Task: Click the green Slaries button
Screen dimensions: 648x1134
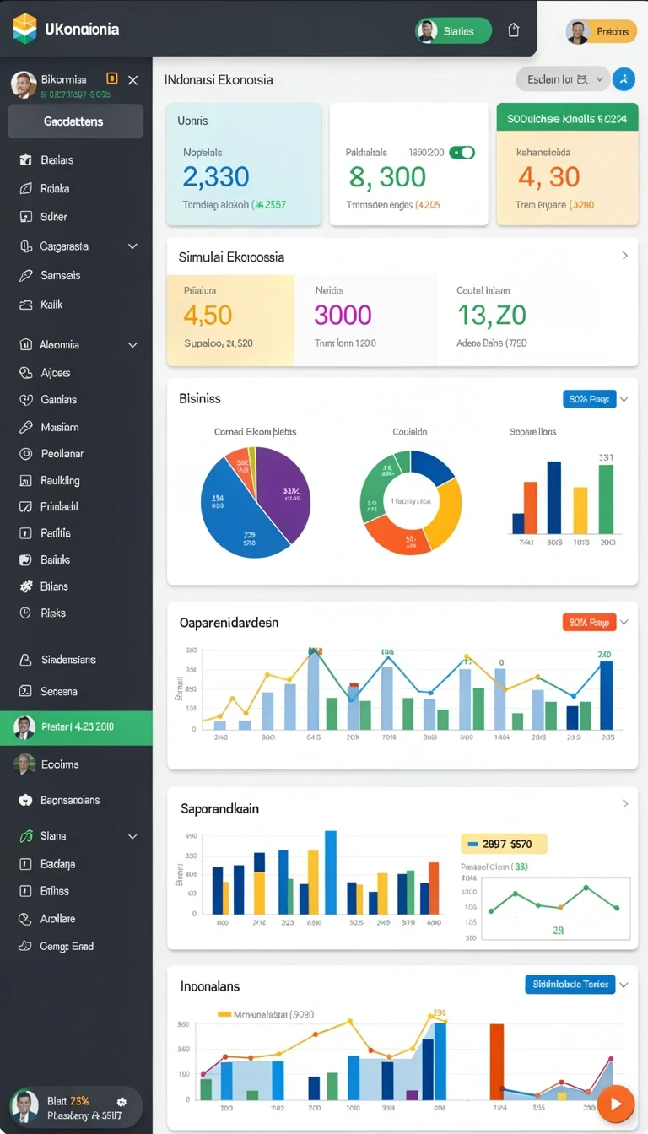Action: [453, 31]
